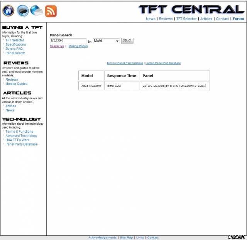The image size is (247, 240).
Task: Select the Asus ML239H table cell
Action: [x=91, y=86]
